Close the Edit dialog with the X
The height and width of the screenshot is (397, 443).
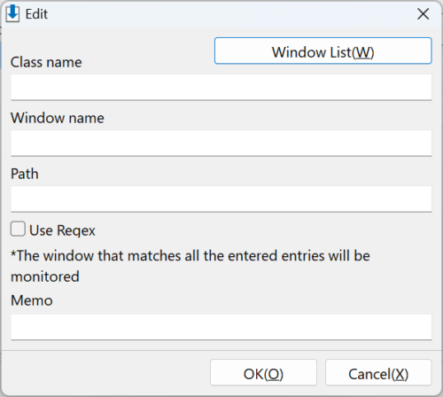[x=423, y=14]
